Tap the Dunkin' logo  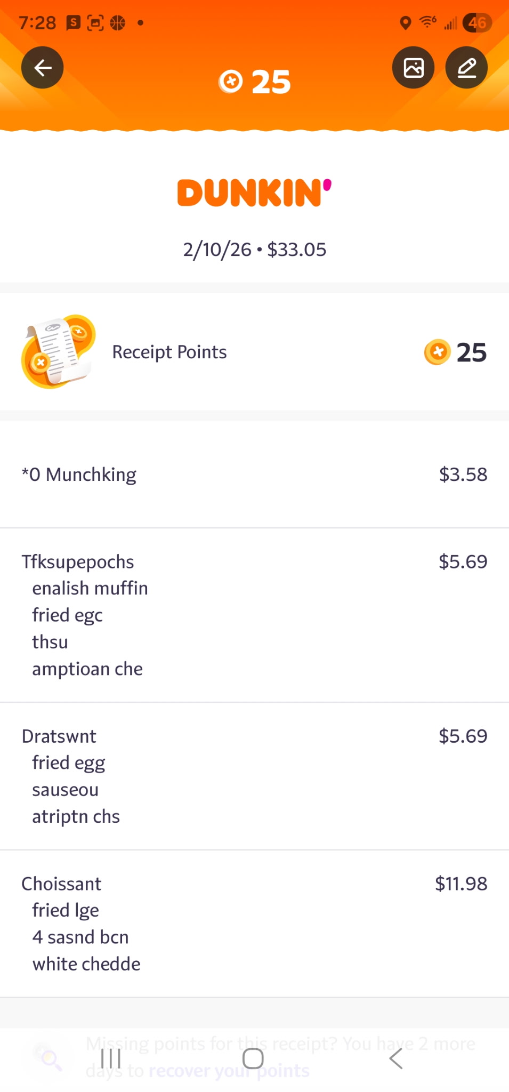(254, 192)
